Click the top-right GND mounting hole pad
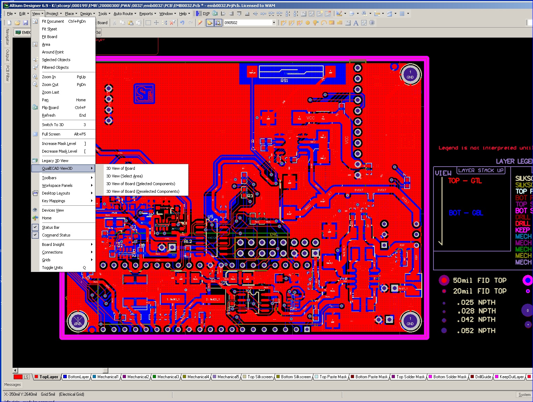 410,74
